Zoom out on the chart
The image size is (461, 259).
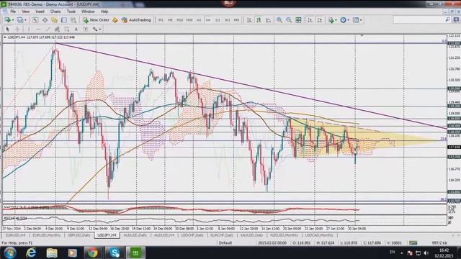tap(289, 20)
